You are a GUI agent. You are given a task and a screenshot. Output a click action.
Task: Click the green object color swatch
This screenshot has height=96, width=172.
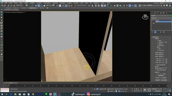(x=171, y=16)
